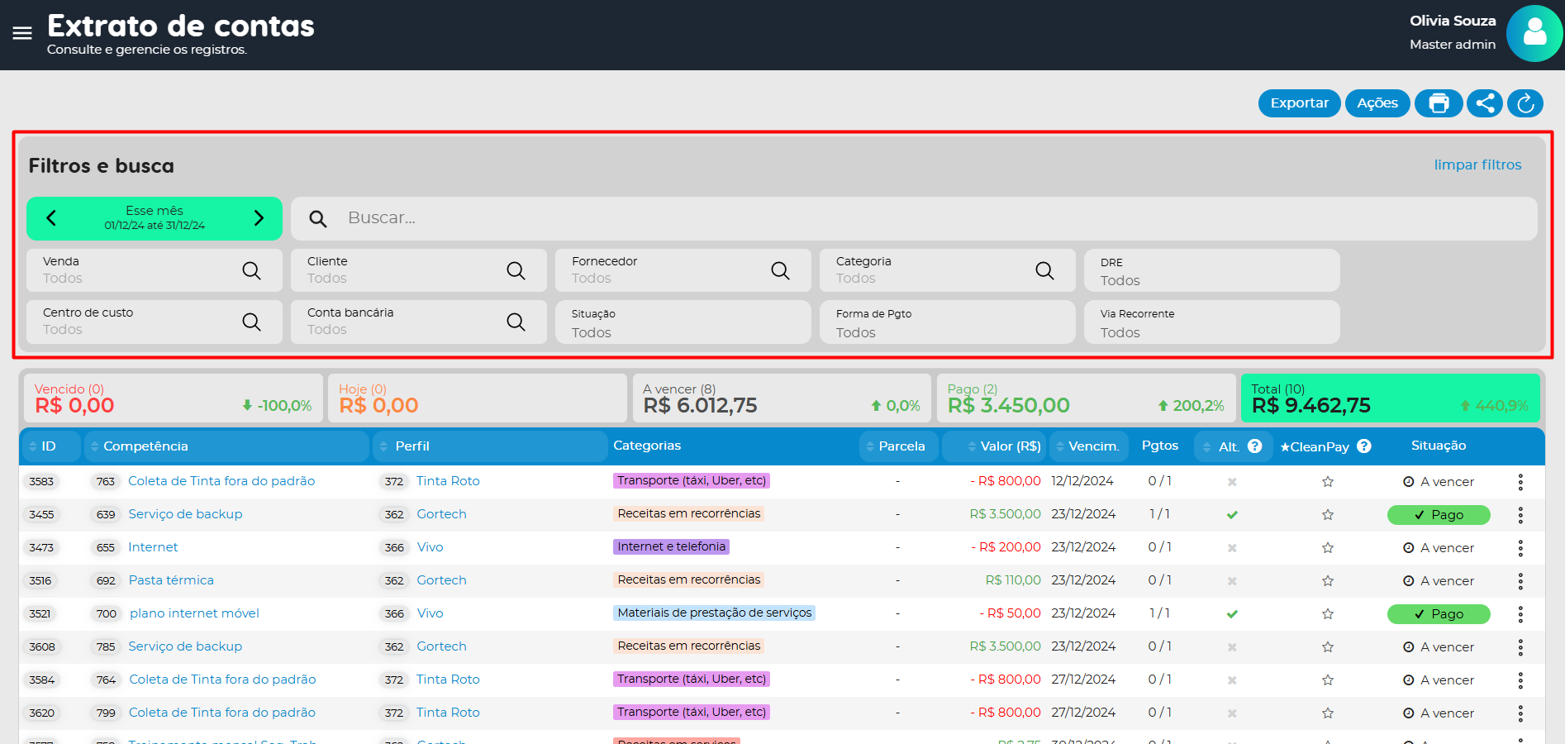Image resolution: width=1565 pixels, height=744 pixels.
Task: Click the print icon button
Action: pyautogui.click(x=1439, y=103)
